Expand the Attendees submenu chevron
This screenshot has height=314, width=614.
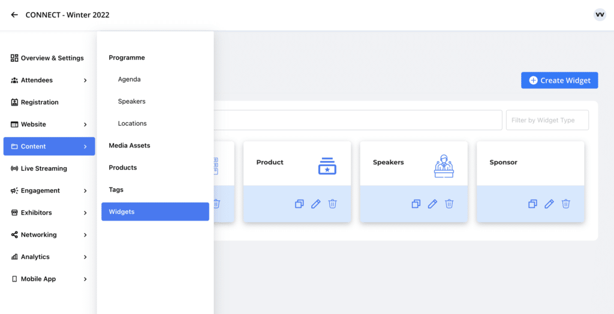click(85, 80)
